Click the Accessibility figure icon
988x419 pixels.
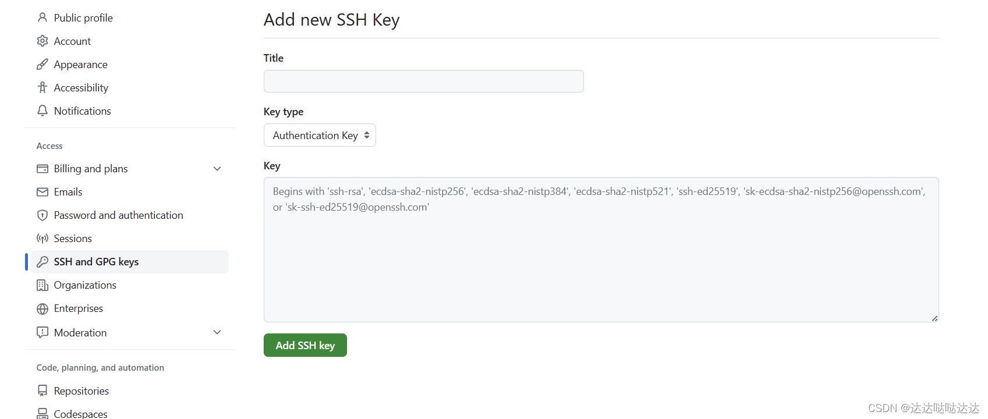[42, 87]
